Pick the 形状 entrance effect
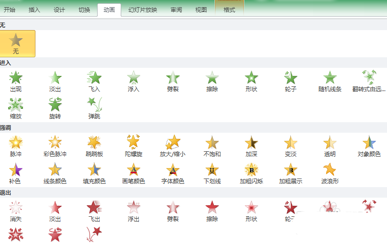387x243 pixels. pyautogui.click(x=251, y=82)
